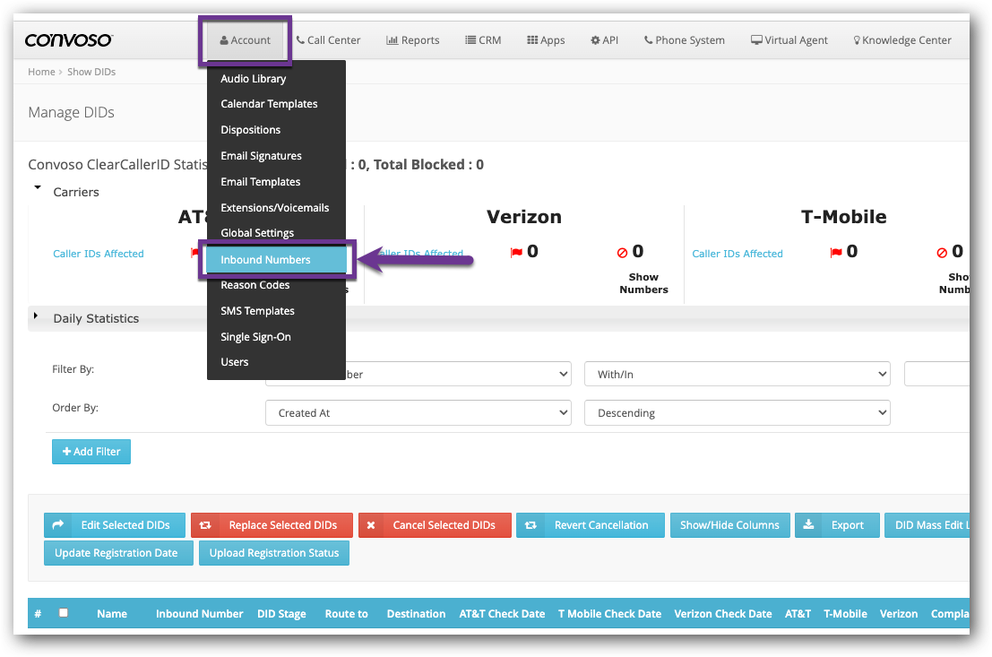Open the Descending sort dropdown
The width and height of the screenshot is (992, 657).
tap(737, 412)
